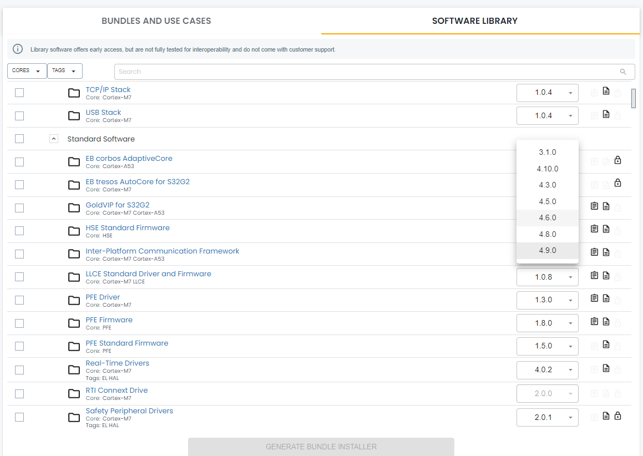The height and width of the screenshot is (456, 643).
Task: Open the release notes icon for GoldVIP for S32G2
Action: [606, 206]
